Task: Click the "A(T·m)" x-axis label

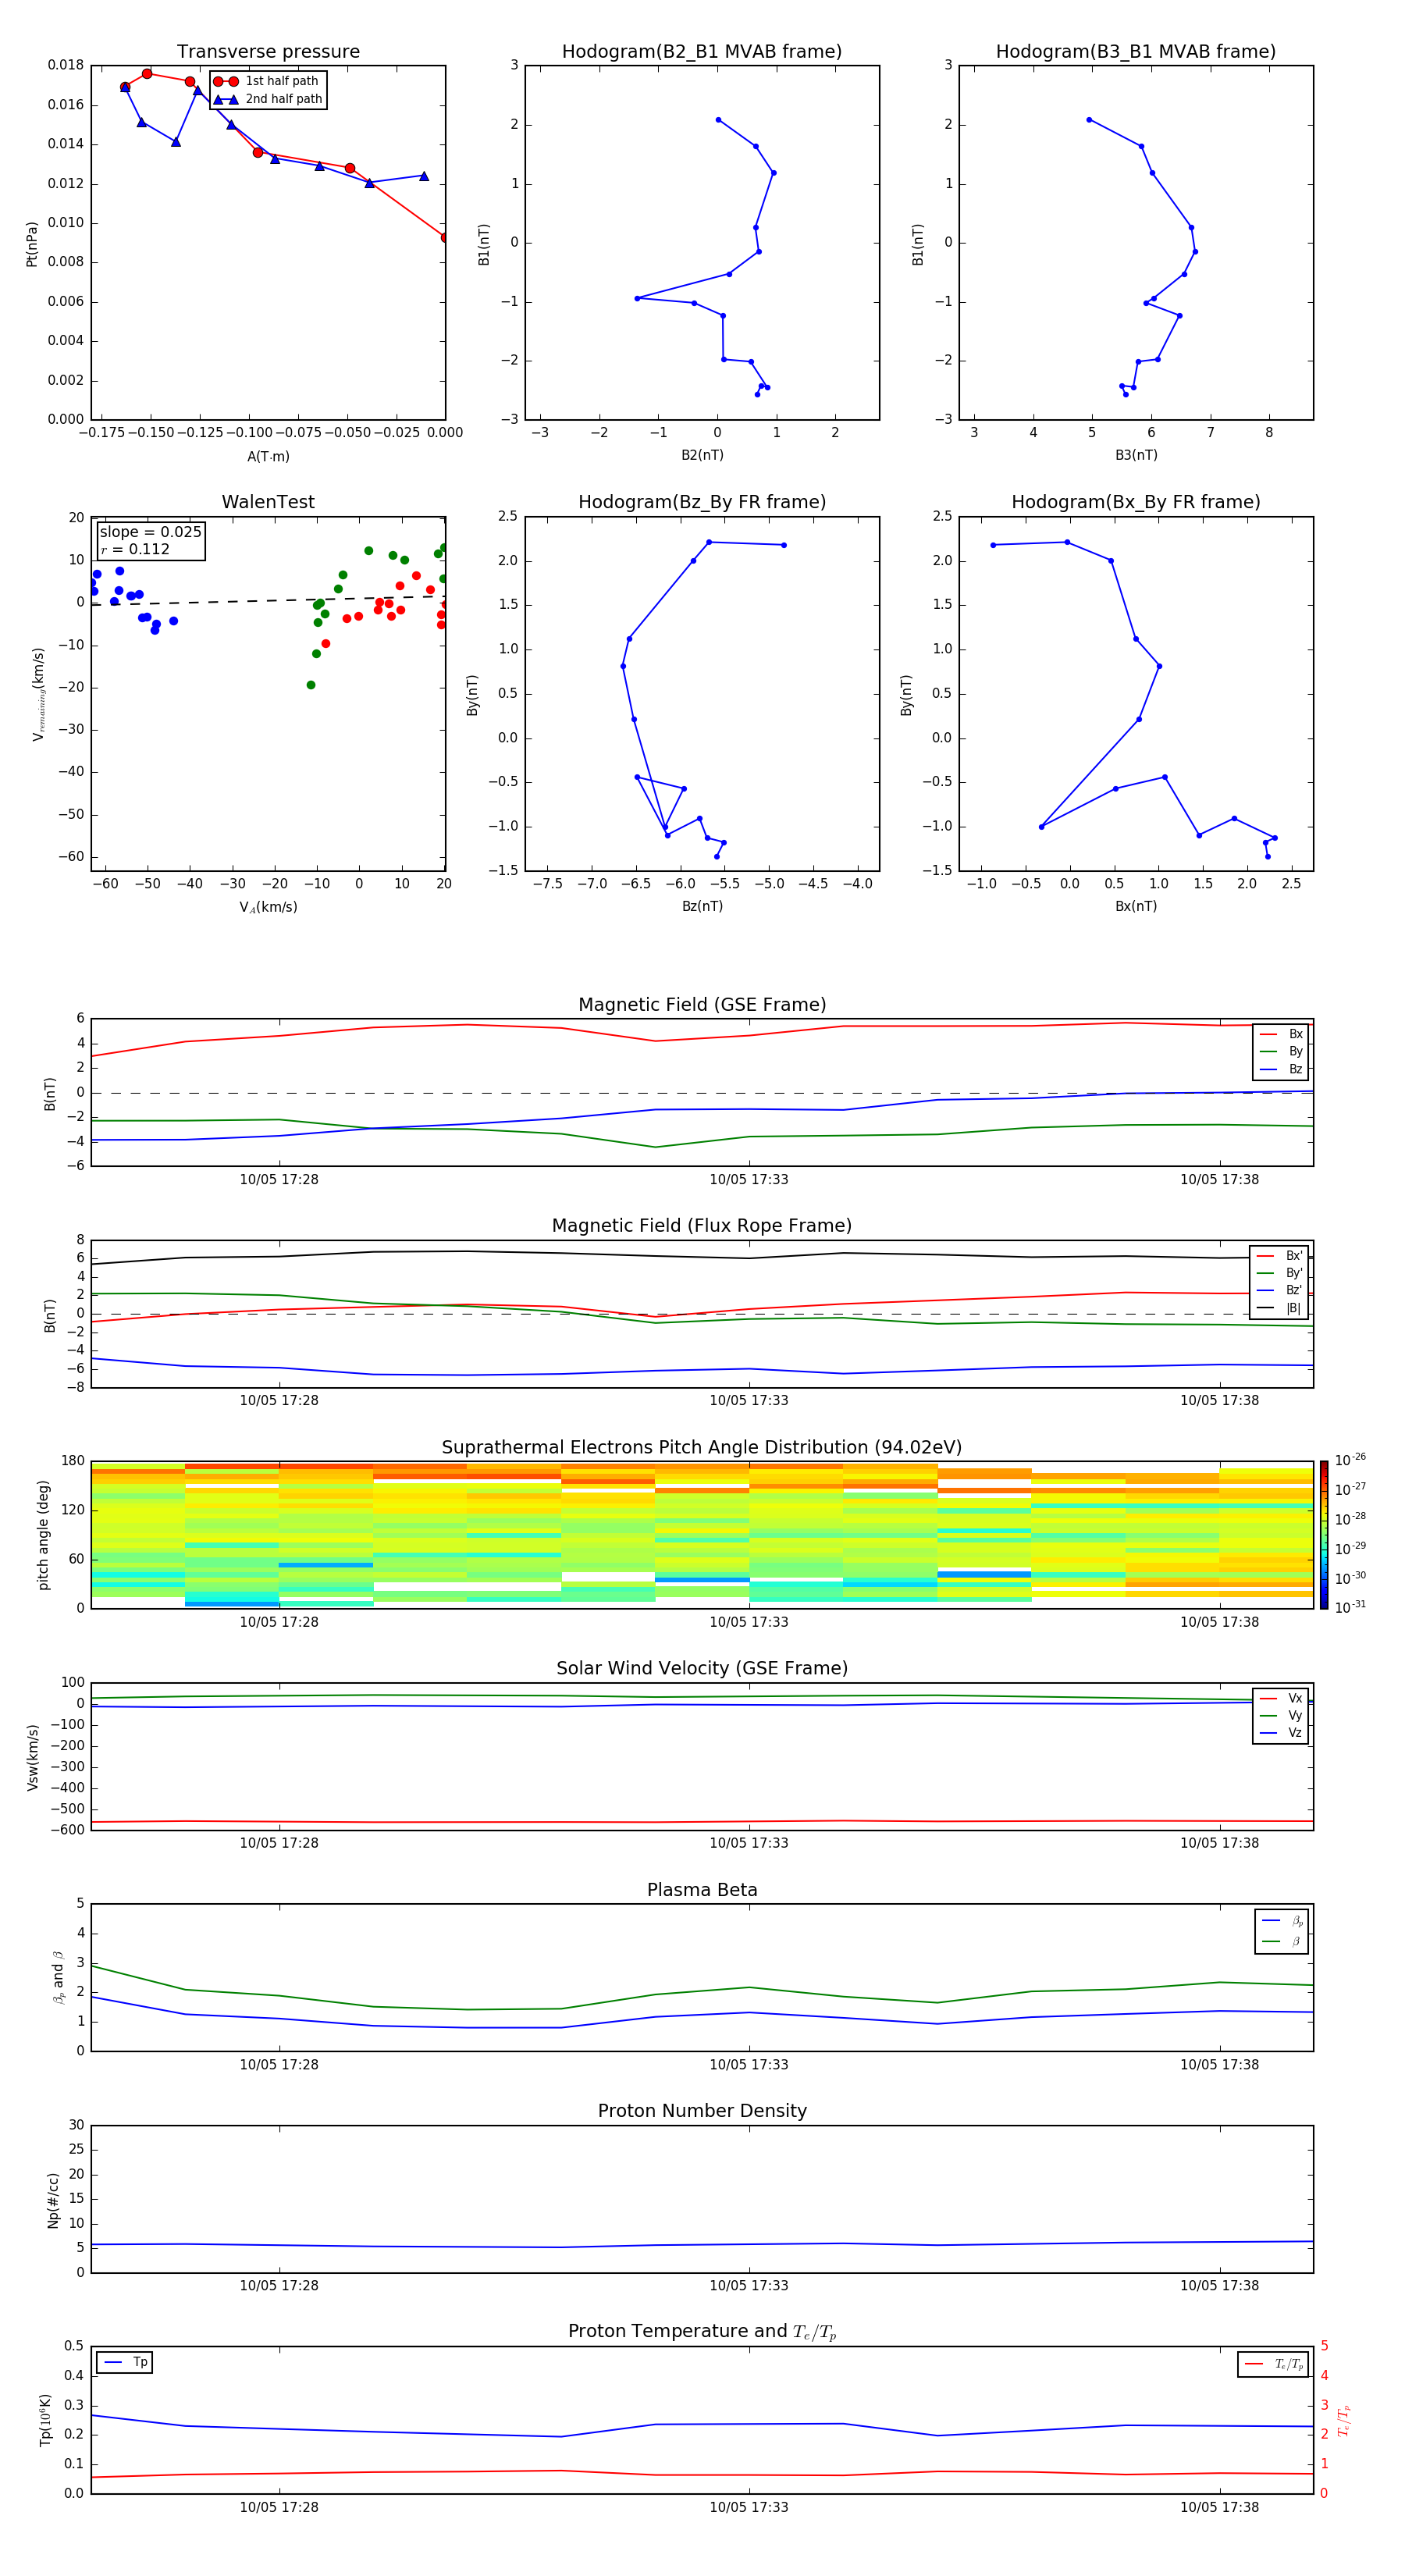Action: tap(268, 456)
